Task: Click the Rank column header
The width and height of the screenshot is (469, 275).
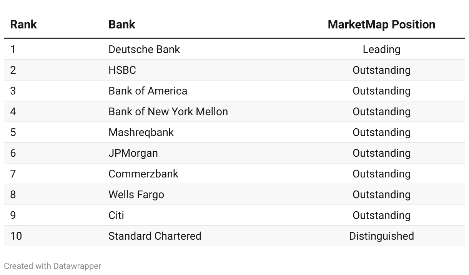Action: (23, 25)
